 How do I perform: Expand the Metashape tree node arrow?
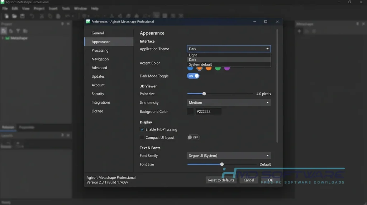point(3,38)
